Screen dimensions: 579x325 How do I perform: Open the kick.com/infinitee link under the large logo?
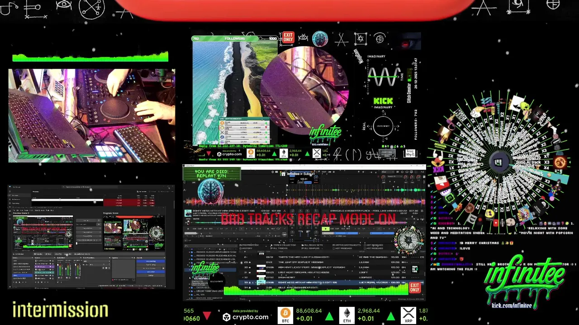tap(512, 306)
